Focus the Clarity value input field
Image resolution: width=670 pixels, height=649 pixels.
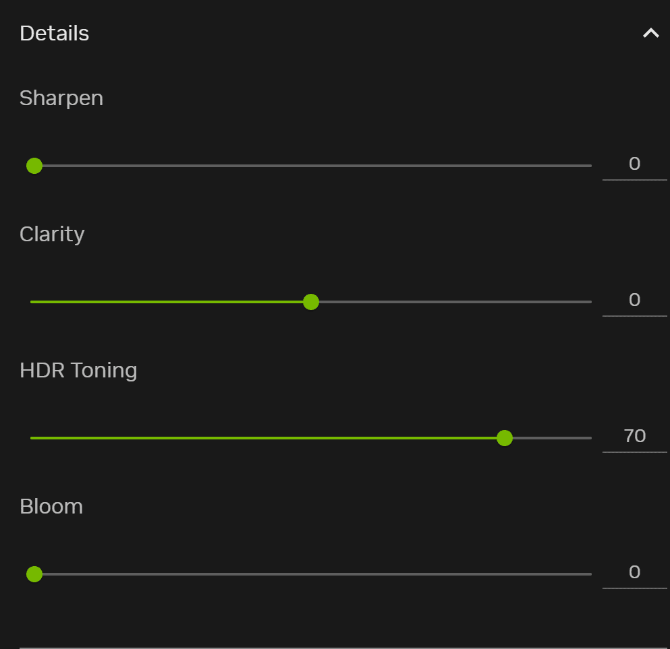634,301
